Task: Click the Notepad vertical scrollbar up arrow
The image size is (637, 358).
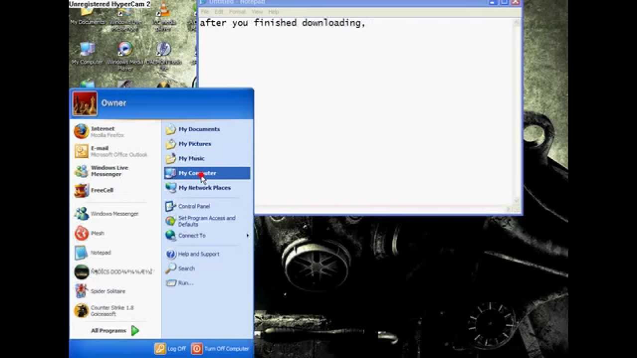Action: (517, 22)
